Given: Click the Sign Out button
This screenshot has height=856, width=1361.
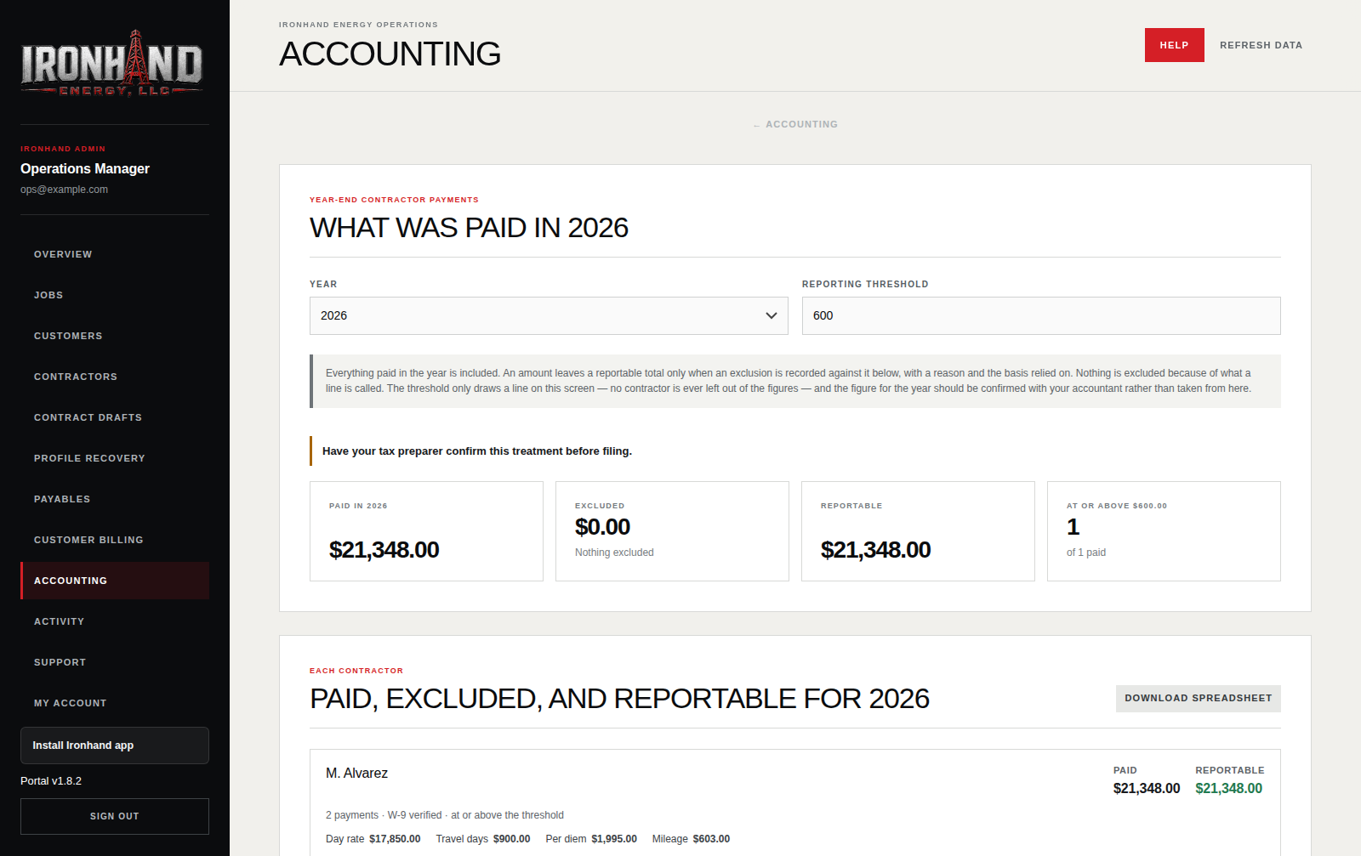Looking at the screenshot, I should click(115, 816).
